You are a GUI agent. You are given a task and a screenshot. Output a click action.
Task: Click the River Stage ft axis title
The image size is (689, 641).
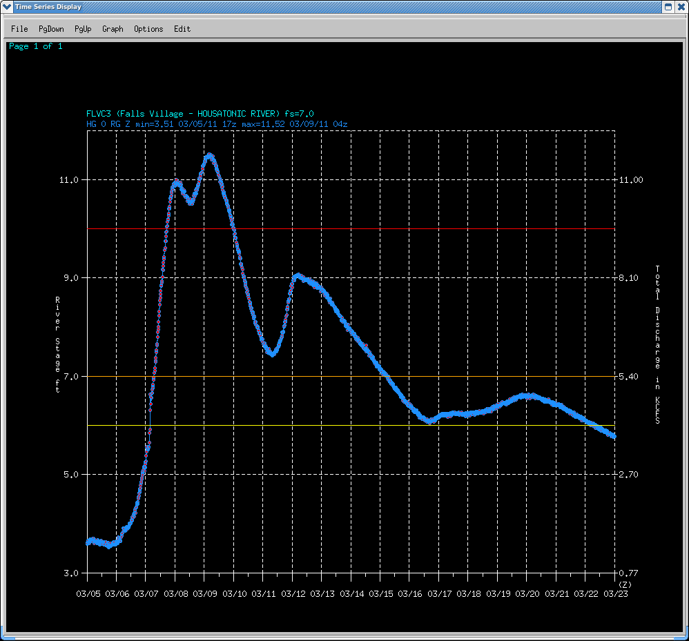click(57, 344)
